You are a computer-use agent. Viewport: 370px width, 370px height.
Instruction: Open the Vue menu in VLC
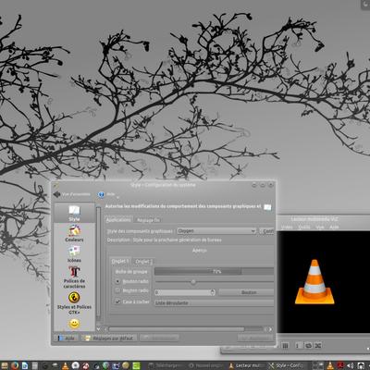pyautogui.click(x=320, y=227)
